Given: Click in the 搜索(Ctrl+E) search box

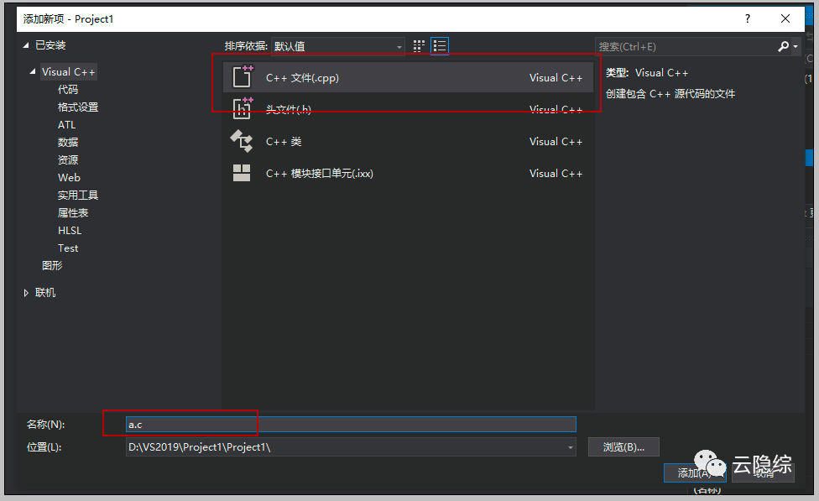Looking at the screenshot, I should click(686, 46).
